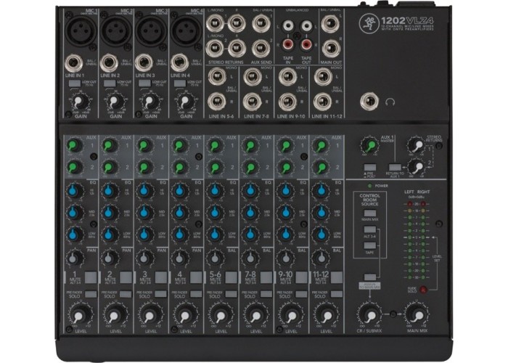The height and width of the screenshot is (363, 508).
Task: Click the headphones symbol beside the jack
Action: [390, 102]
